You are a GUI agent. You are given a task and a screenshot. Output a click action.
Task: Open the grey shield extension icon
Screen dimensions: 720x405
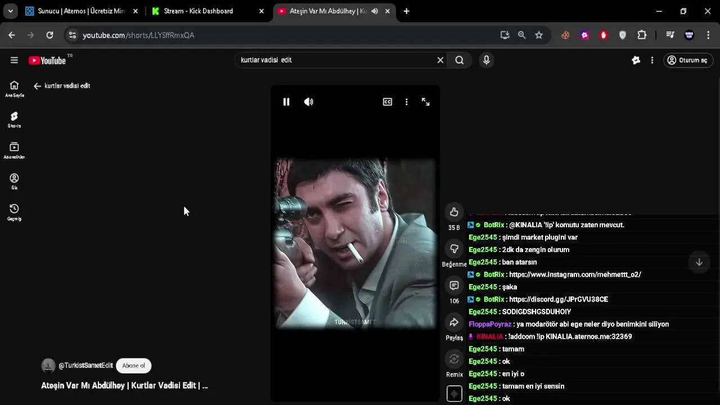click(623, 35)
